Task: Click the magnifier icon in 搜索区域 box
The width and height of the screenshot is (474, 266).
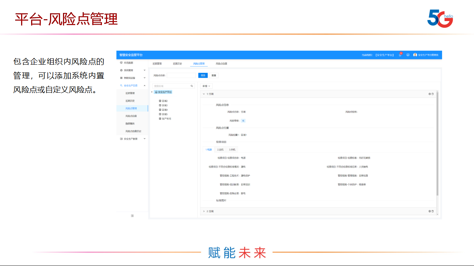Action: [192, 86]
